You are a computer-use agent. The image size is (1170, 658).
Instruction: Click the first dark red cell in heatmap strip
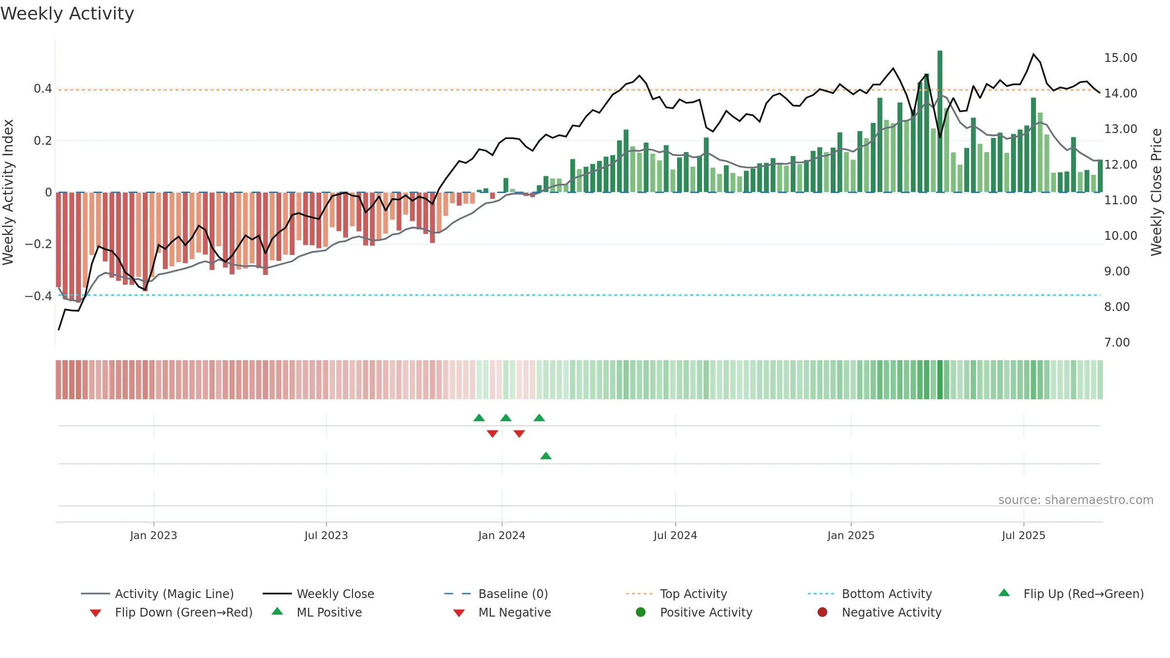coord(58,380)
